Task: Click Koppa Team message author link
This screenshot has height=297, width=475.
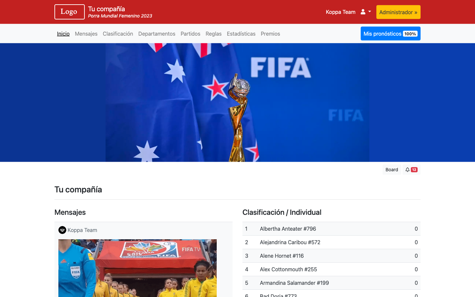Action: click(x=82, y=230)
